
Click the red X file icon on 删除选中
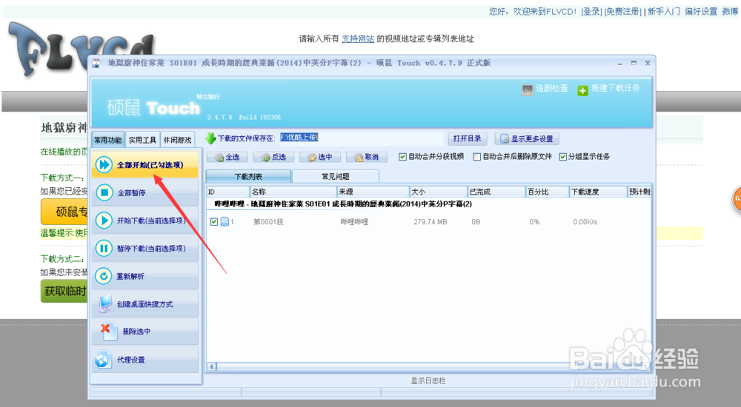tap(108, 332)
